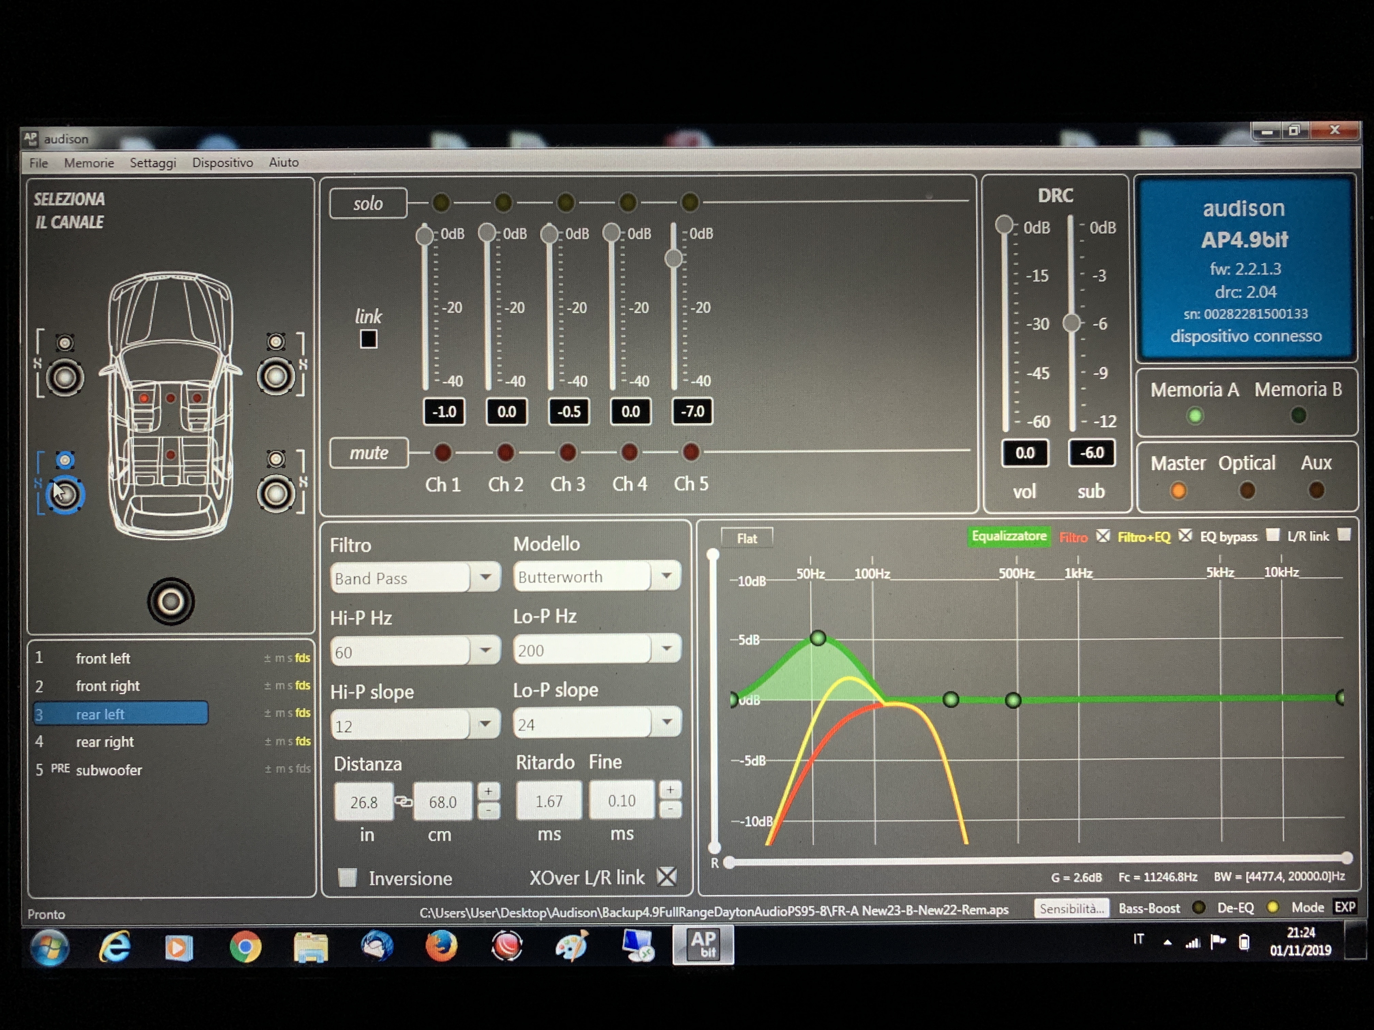Click the EXP mode button
The height and width of the screenshot is (1030, 1374).
click(x=1345, y=907)
